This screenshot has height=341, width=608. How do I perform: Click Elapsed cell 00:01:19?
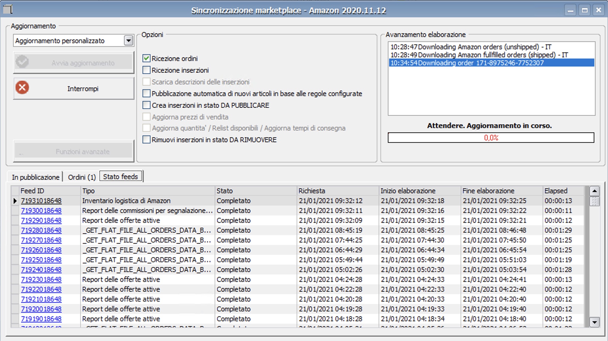[564, 260]
